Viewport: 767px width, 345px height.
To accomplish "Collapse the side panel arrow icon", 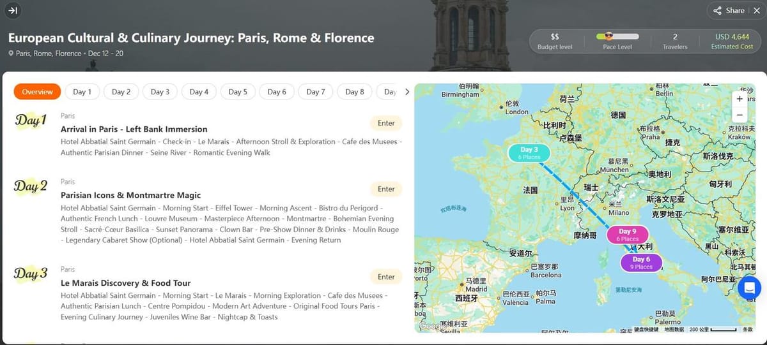I will coord(13,10).
